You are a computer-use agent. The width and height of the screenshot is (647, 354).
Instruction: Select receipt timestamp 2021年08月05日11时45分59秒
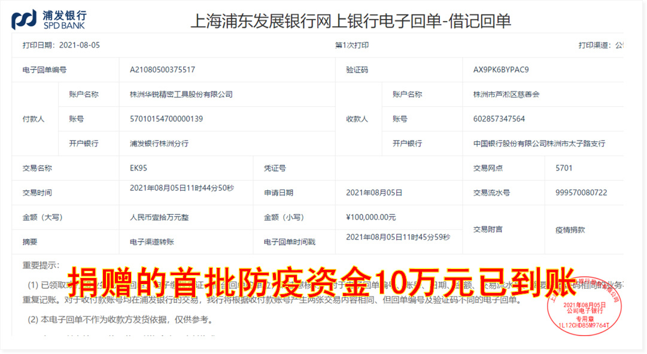[x=398, y=237]
